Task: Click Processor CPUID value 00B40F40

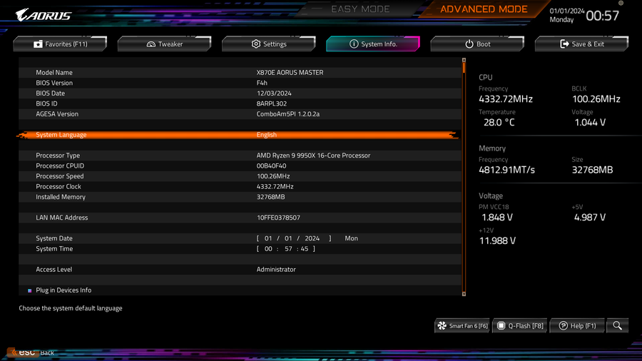Action: [271, 166]
